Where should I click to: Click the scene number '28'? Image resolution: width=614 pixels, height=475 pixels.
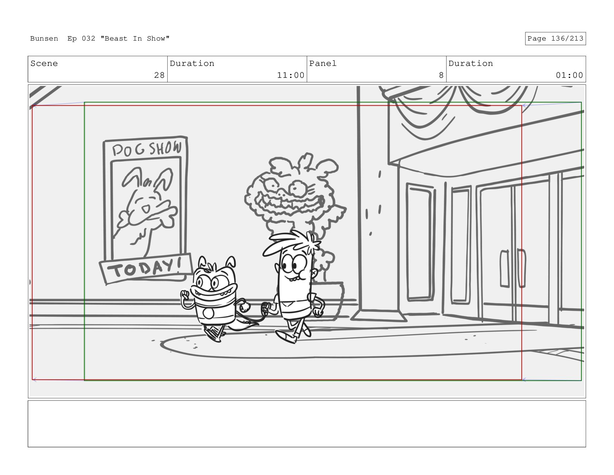[x=159, y=75]
